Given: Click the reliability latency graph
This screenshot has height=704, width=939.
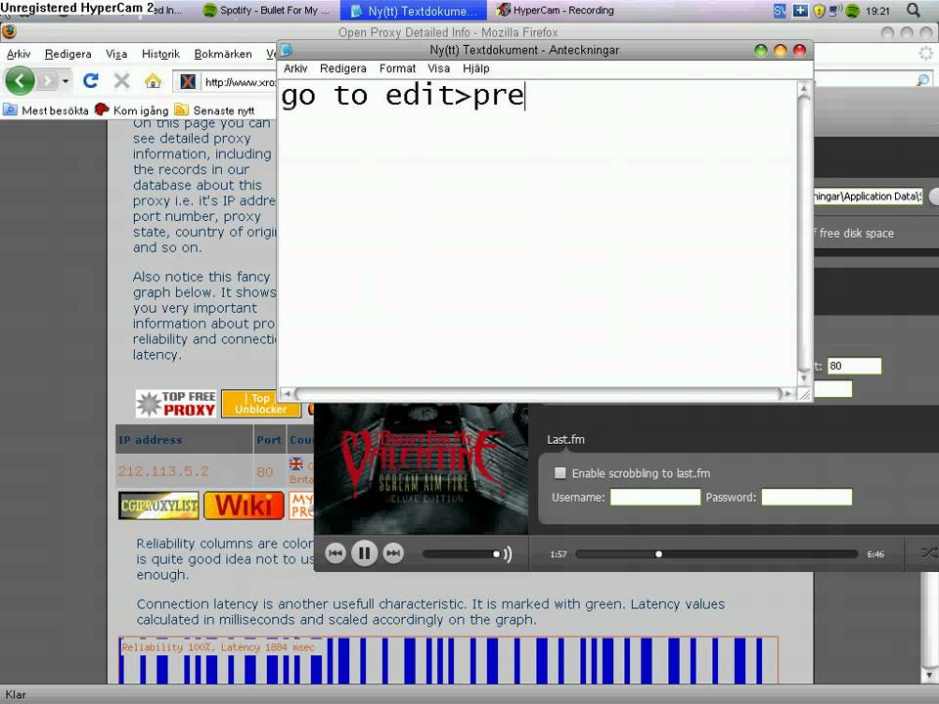Looking at the screenshot, I should (448, 660).
